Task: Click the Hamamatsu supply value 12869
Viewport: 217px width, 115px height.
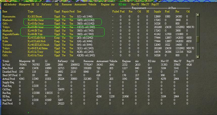Action: (x=157, y=16)
